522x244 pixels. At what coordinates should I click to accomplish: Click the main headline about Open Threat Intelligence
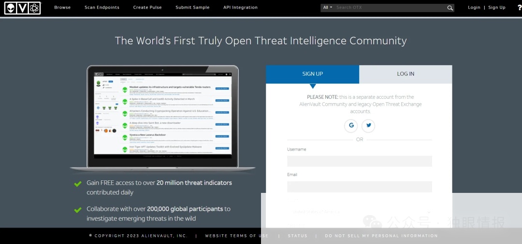tap(261, 41)
